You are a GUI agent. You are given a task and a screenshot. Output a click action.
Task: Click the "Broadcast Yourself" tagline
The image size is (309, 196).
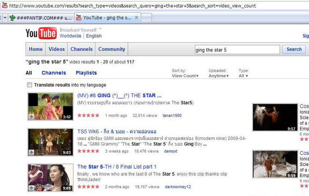[x=78, y=30]
